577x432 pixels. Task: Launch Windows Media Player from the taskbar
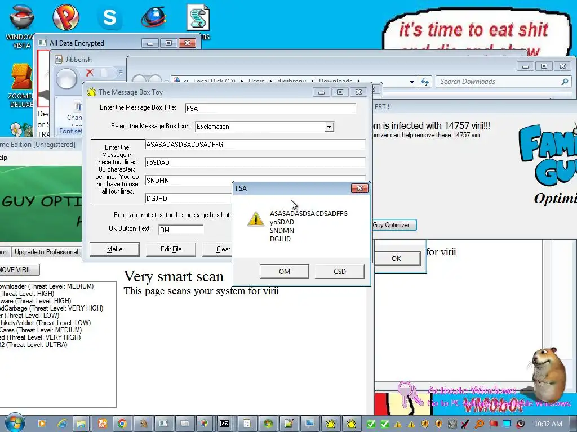(42, 424)
